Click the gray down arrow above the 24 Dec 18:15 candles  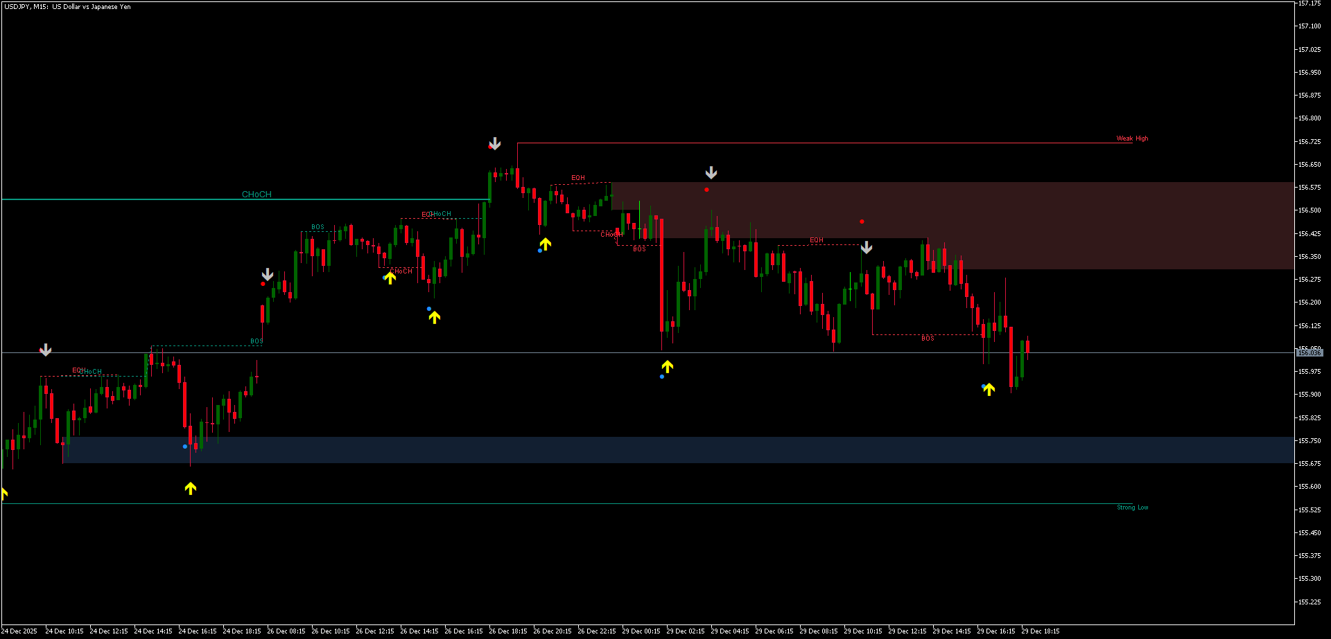pyautogui.click(x=267, y=274)
